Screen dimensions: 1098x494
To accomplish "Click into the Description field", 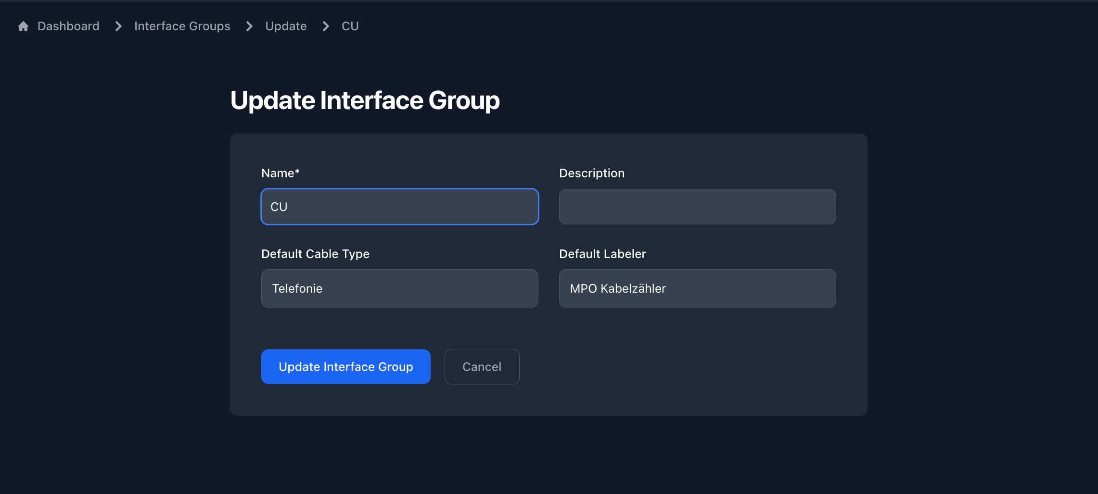I will pos(697,207).
